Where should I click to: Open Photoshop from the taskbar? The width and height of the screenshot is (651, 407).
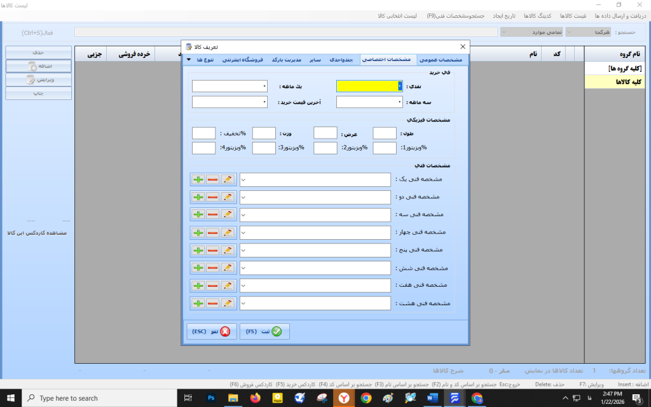(x=210, y=398)
